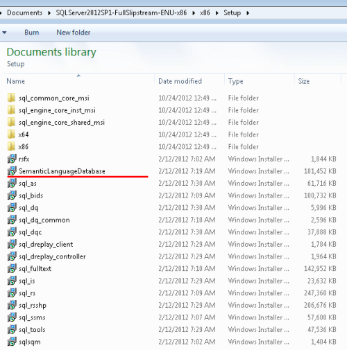
Task: Click the 142,952 KB size value
Action: tap(320, 269)
